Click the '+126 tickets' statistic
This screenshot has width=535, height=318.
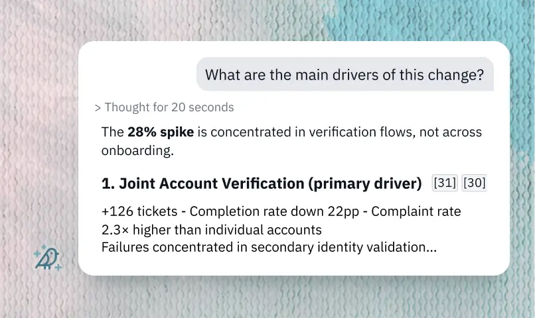point(139,211)
